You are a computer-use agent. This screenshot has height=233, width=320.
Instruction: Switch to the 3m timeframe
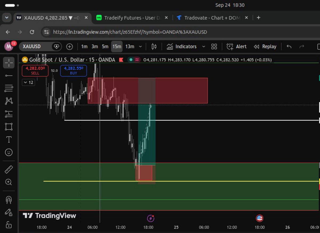(95, 47)
